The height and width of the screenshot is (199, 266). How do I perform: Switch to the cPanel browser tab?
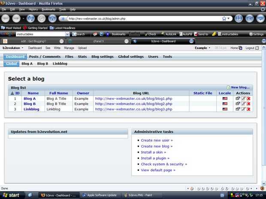pos(98,41)
